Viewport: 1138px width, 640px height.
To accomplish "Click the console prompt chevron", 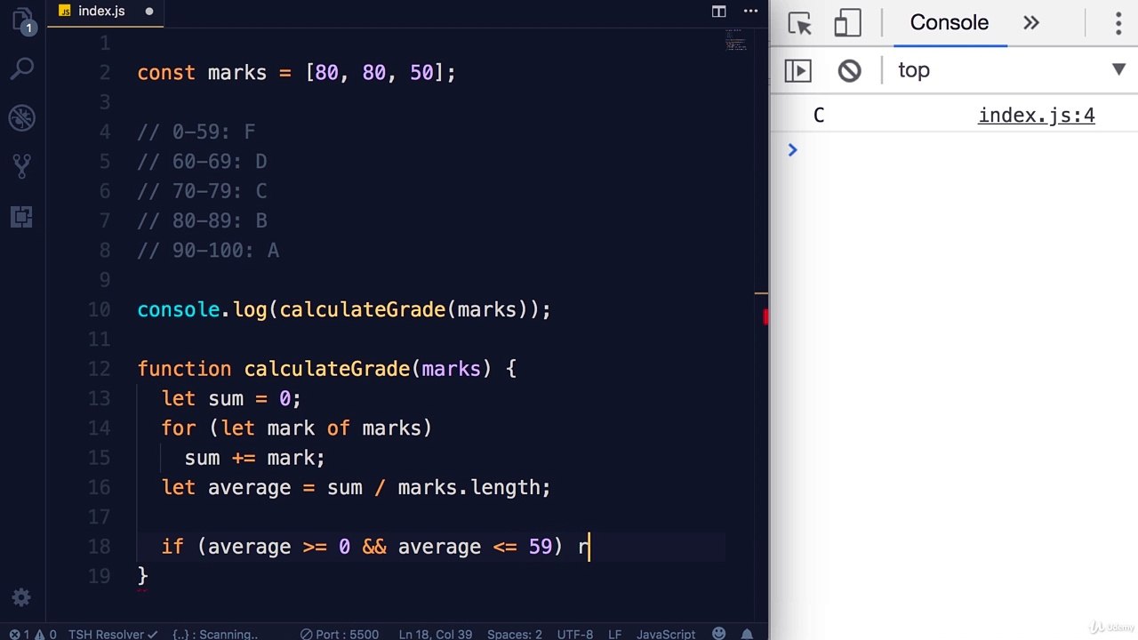I will point(792,149).
